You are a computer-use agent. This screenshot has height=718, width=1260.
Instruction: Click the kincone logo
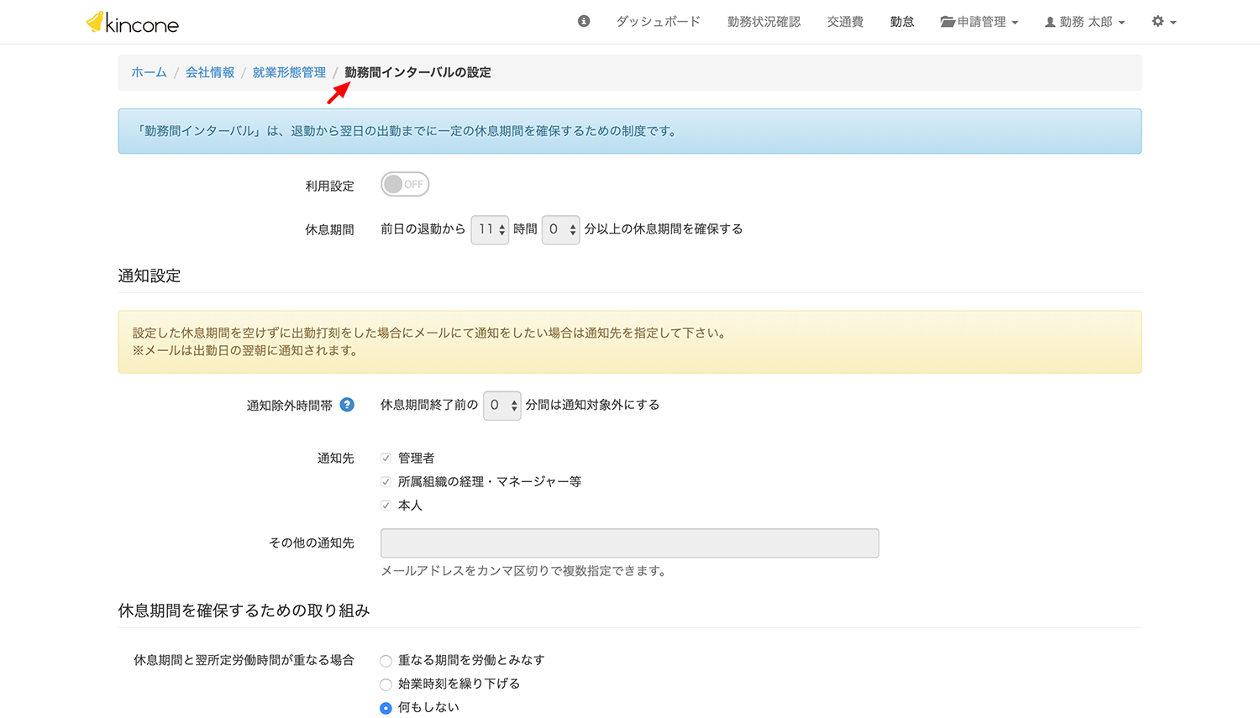coord(133,23)
